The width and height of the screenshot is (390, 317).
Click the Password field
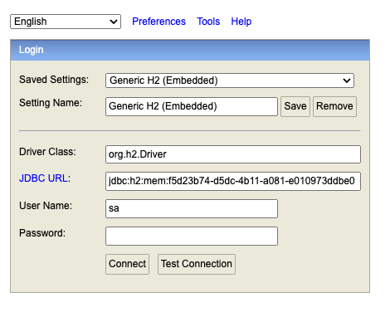tap(192, 236)
